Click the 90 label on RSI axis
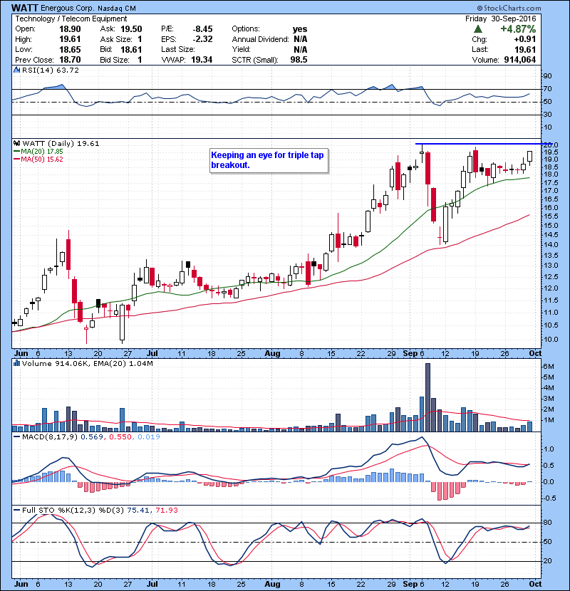The image size is (570, 591). [547, 76]
